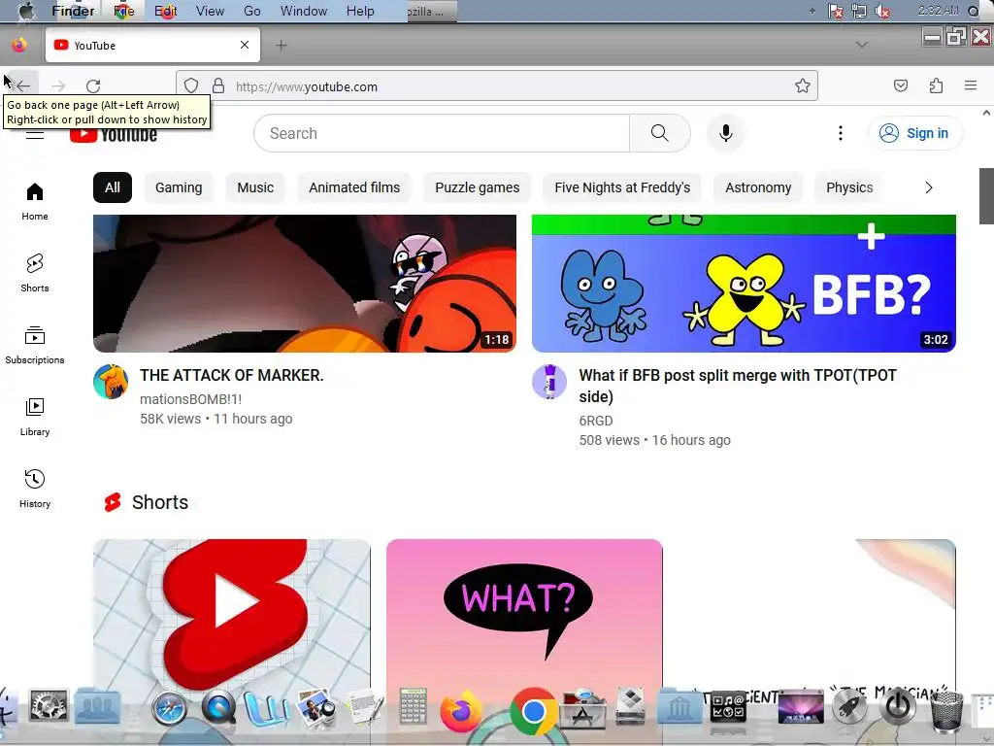Open the Trash in the dock
This screenshot has width=994, height=746.
coord(947,710)
